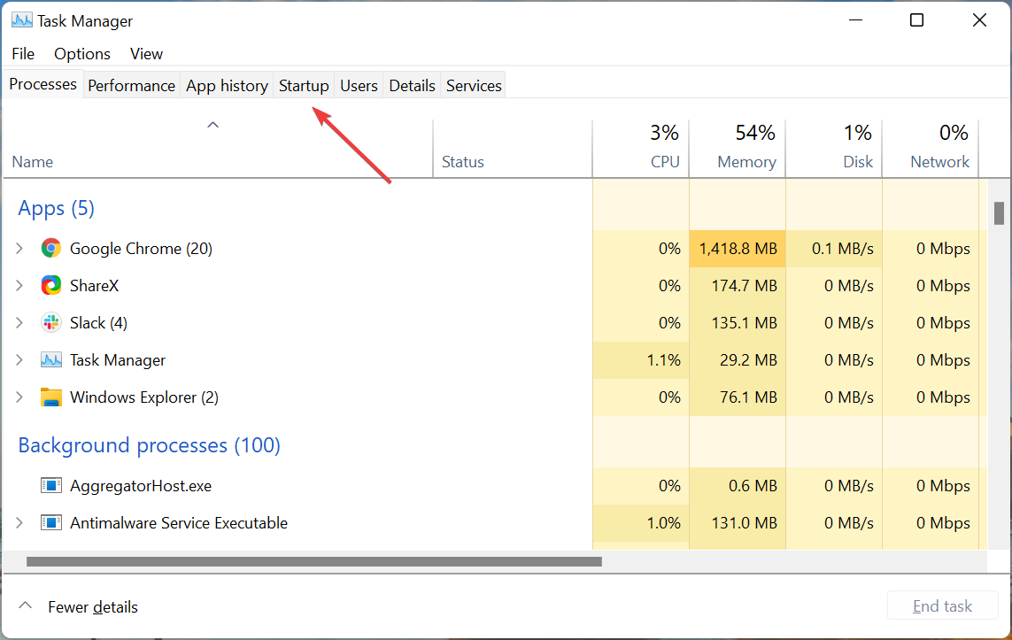
Task: Select Chrome's 1,418.8 MB memory cell
Action: coord(738,249)
